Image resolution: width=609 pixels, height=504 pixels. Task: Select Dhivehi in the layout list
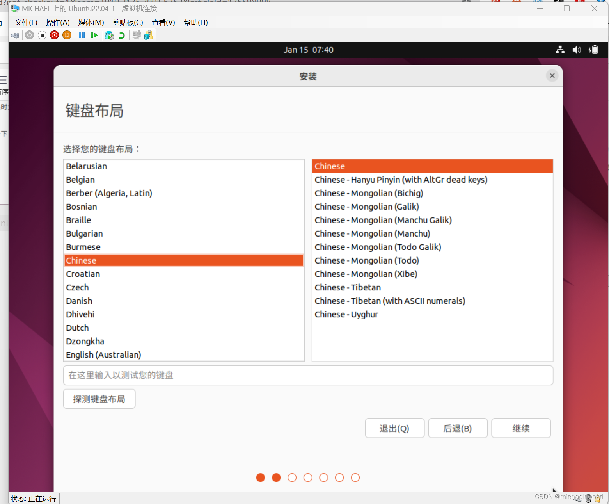click(x=184, y=314)
